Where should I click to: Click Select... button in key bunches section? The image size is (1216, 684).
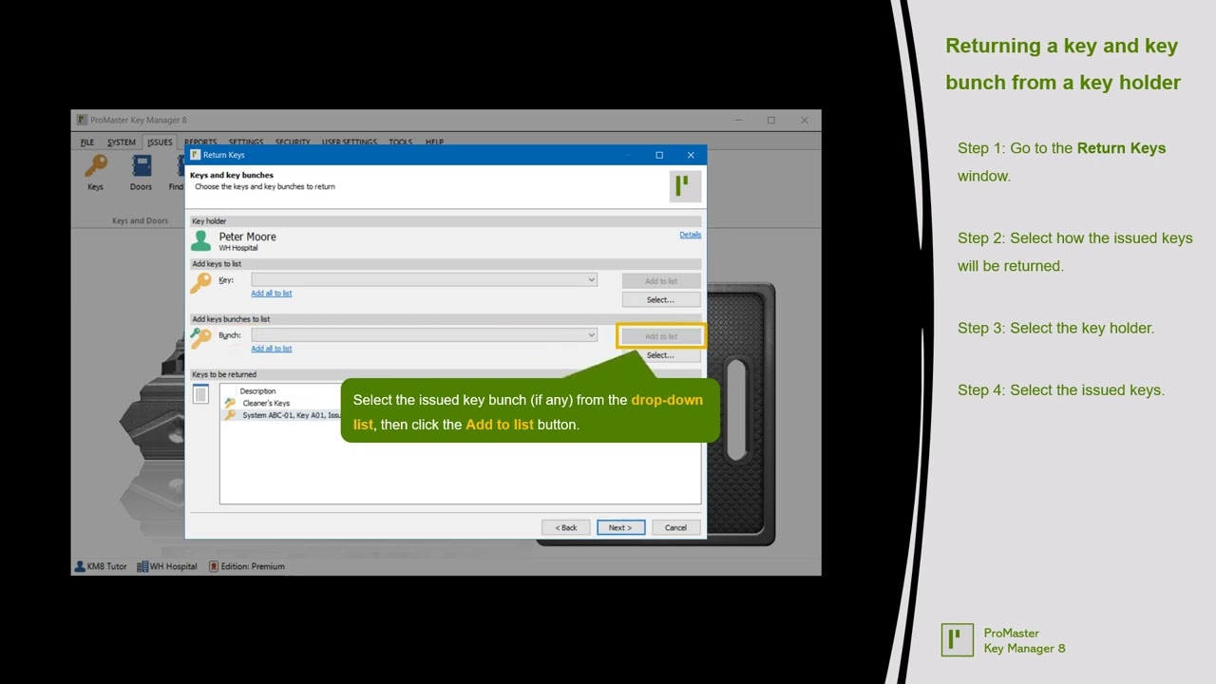click(x=661, y=355)
